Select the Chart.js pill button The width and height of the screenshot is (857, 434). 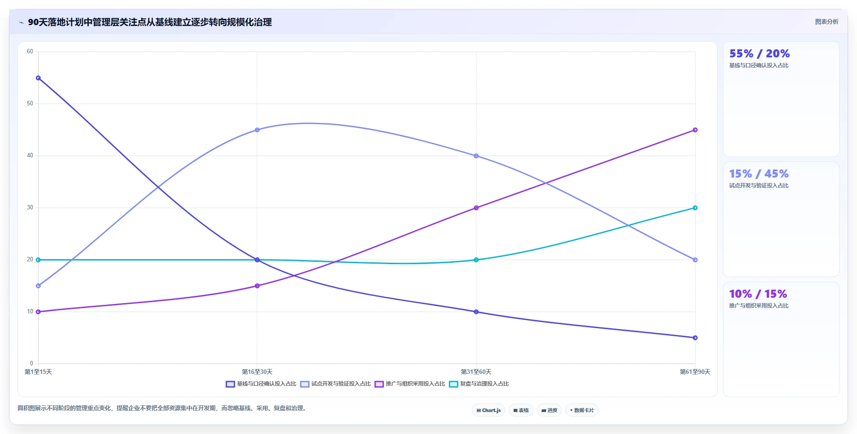point(489,410)
